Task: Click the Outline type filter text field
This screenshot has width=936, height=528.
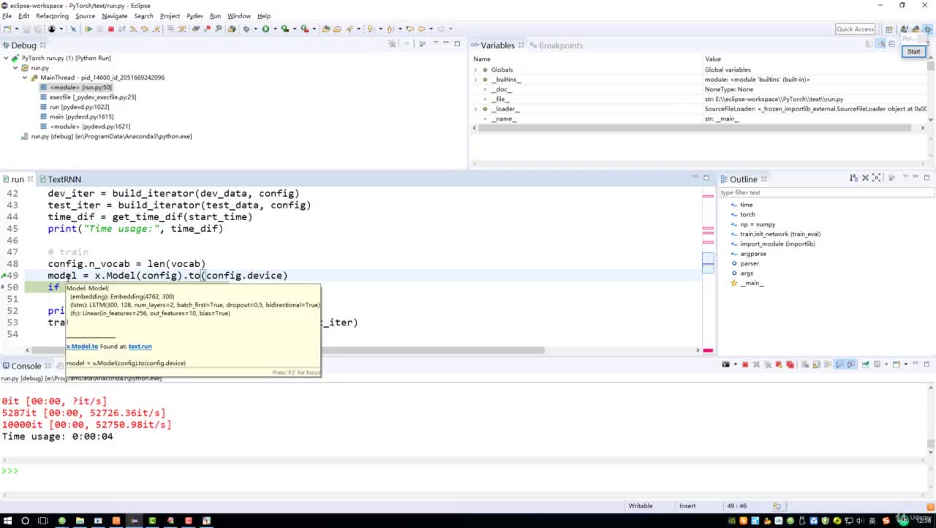Action: (826, 192)
